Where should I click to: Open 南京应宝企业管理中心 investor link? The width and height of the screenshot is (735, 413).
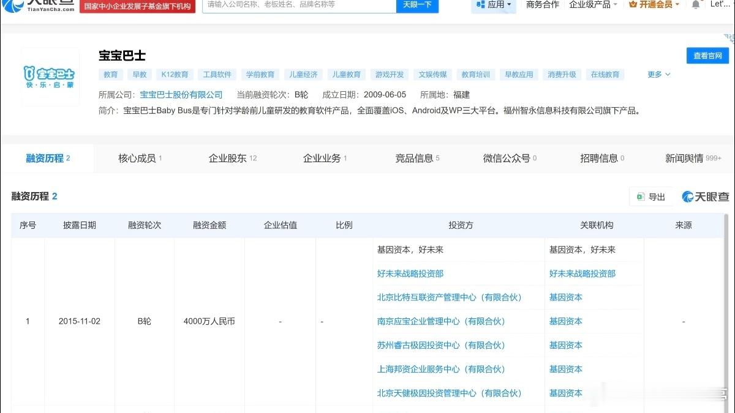pyautogui.click(x=441, y=321)
